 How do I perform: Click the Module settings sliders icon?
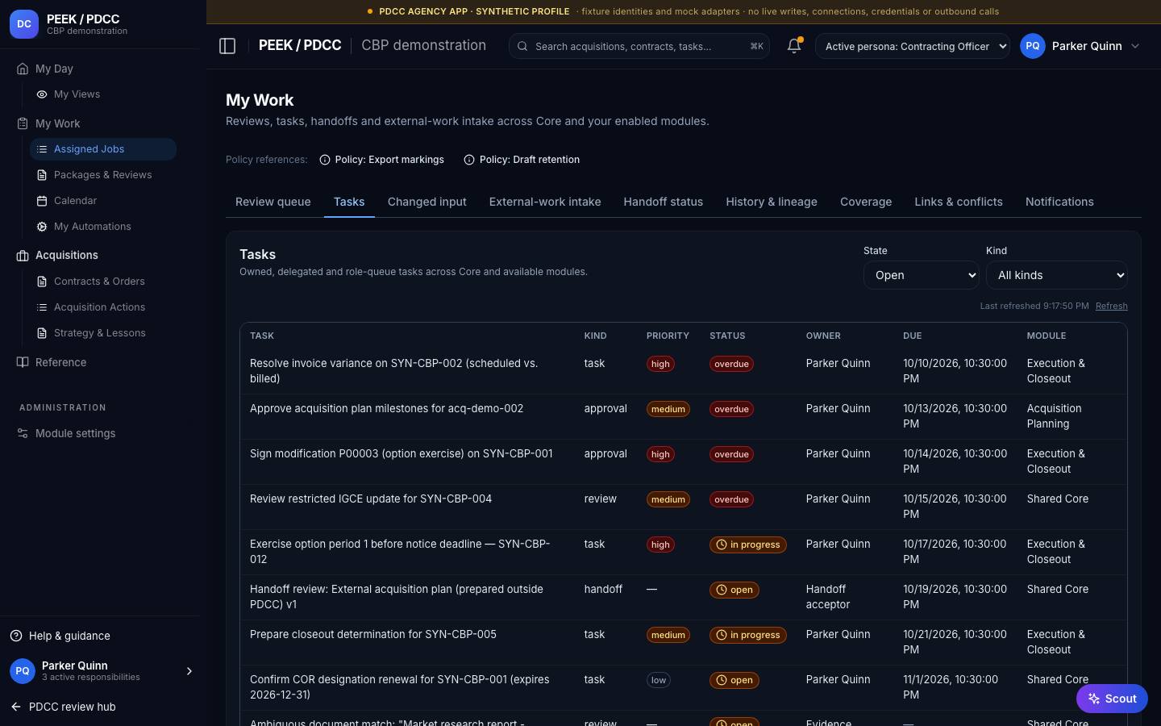pyautogui.click(x=23, y=433)
